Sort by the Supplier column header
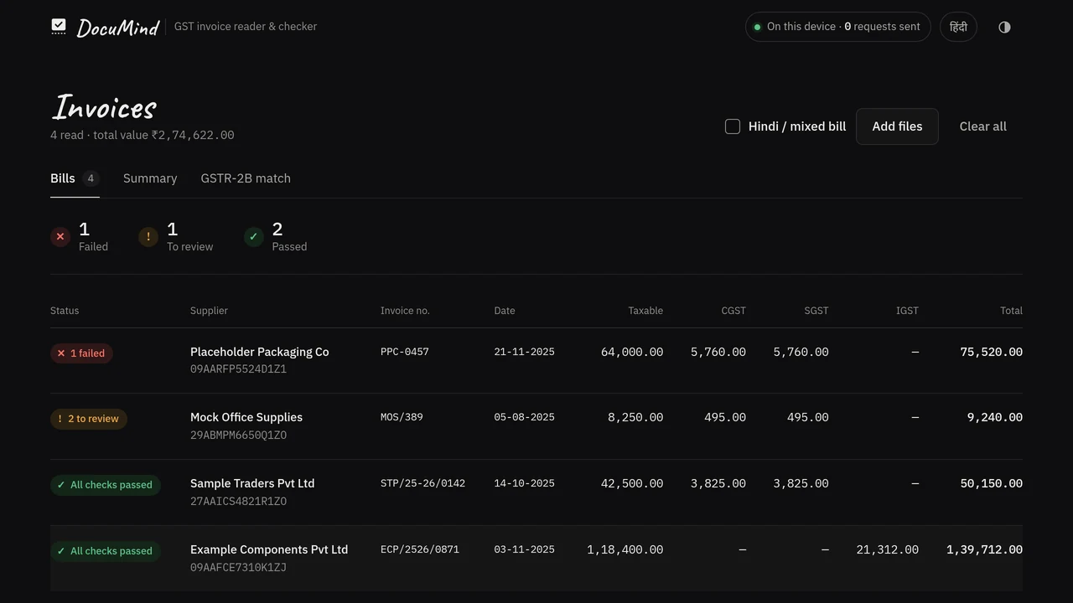1073x603 pixels. coord(209,311)
